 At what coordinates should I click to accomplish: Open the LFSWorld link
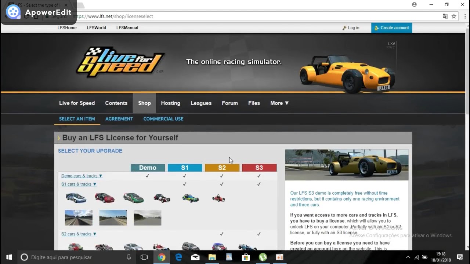[96, 28]
